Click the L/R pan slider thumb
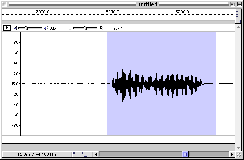 (x=85, y=28)
